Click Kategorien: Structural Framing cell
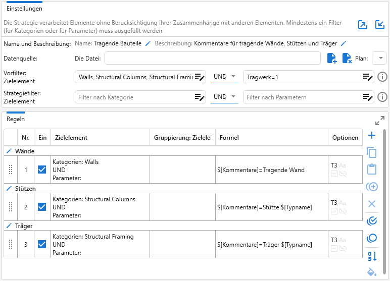The image size is (390, 281). 100,244
